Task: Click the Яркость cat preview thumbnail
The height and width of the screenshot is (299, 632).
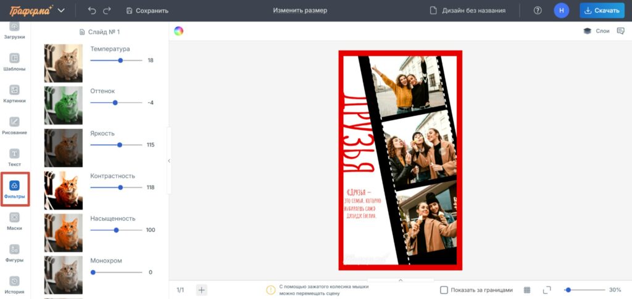Action: pyautogui.click(x=64, y=148)
